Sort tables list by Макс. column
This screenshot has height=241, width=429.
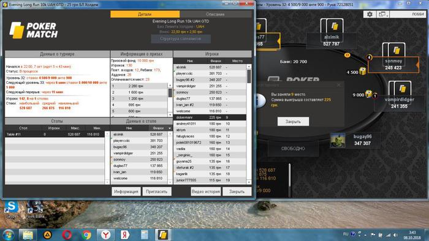click(x=75, y=128)
